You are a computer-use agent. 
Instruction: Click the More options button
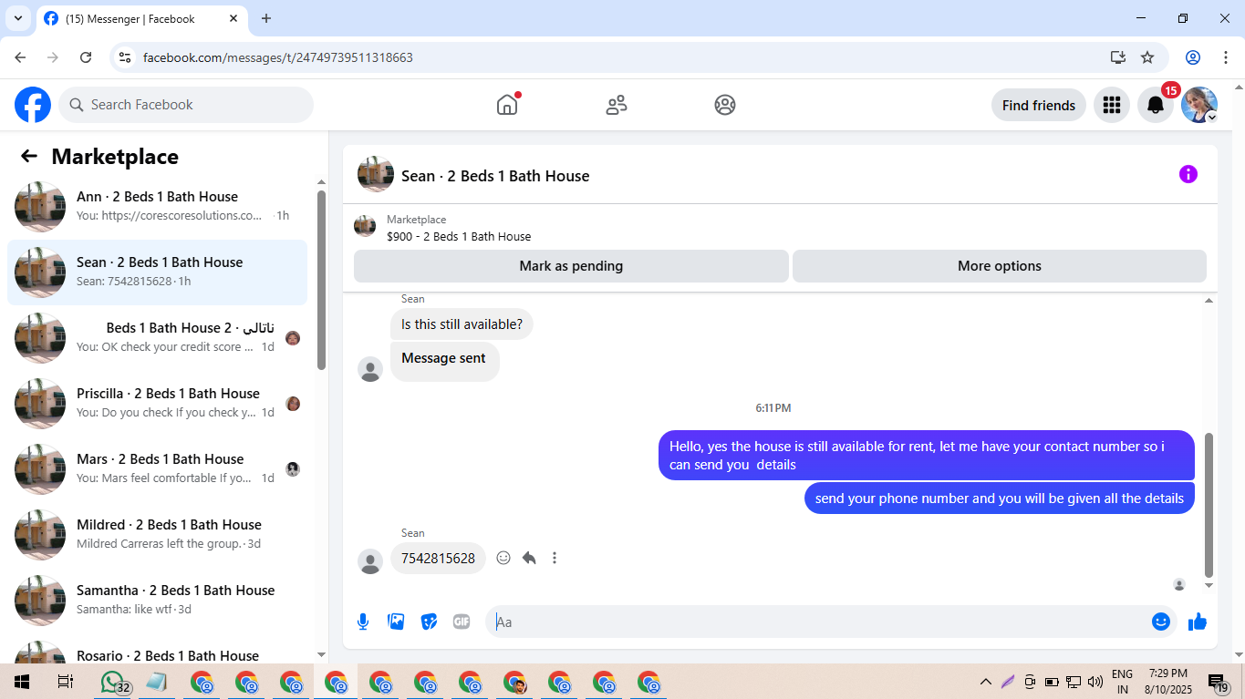point(1000,266)
